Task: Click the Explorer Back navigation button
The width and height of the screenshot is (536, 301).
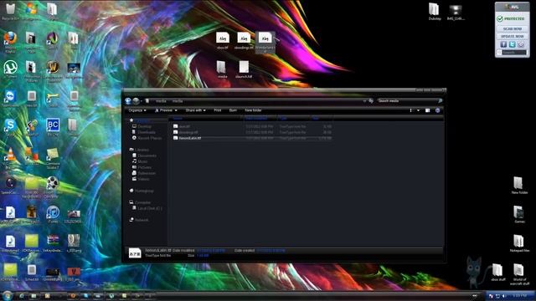Action: coord(128,100)
